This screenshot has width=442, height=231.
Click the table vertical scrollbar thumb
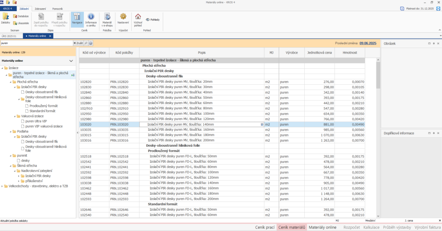click(x=378, y=75)
